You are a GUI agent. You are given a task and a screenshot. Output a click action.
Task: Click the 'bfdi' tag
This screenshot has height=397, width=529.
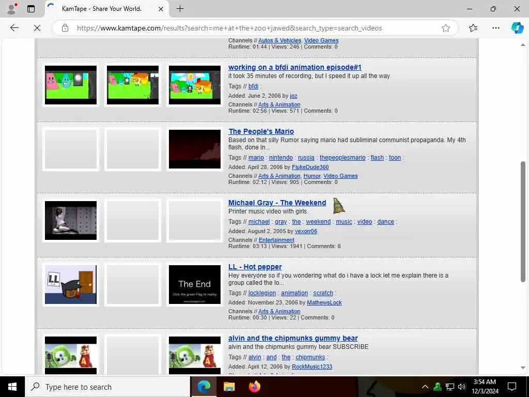(x=253, y=86)
